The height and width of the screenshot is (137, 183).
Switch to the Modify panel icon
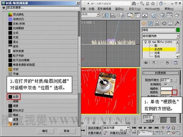pyautogui.click(x=150, y=23)
